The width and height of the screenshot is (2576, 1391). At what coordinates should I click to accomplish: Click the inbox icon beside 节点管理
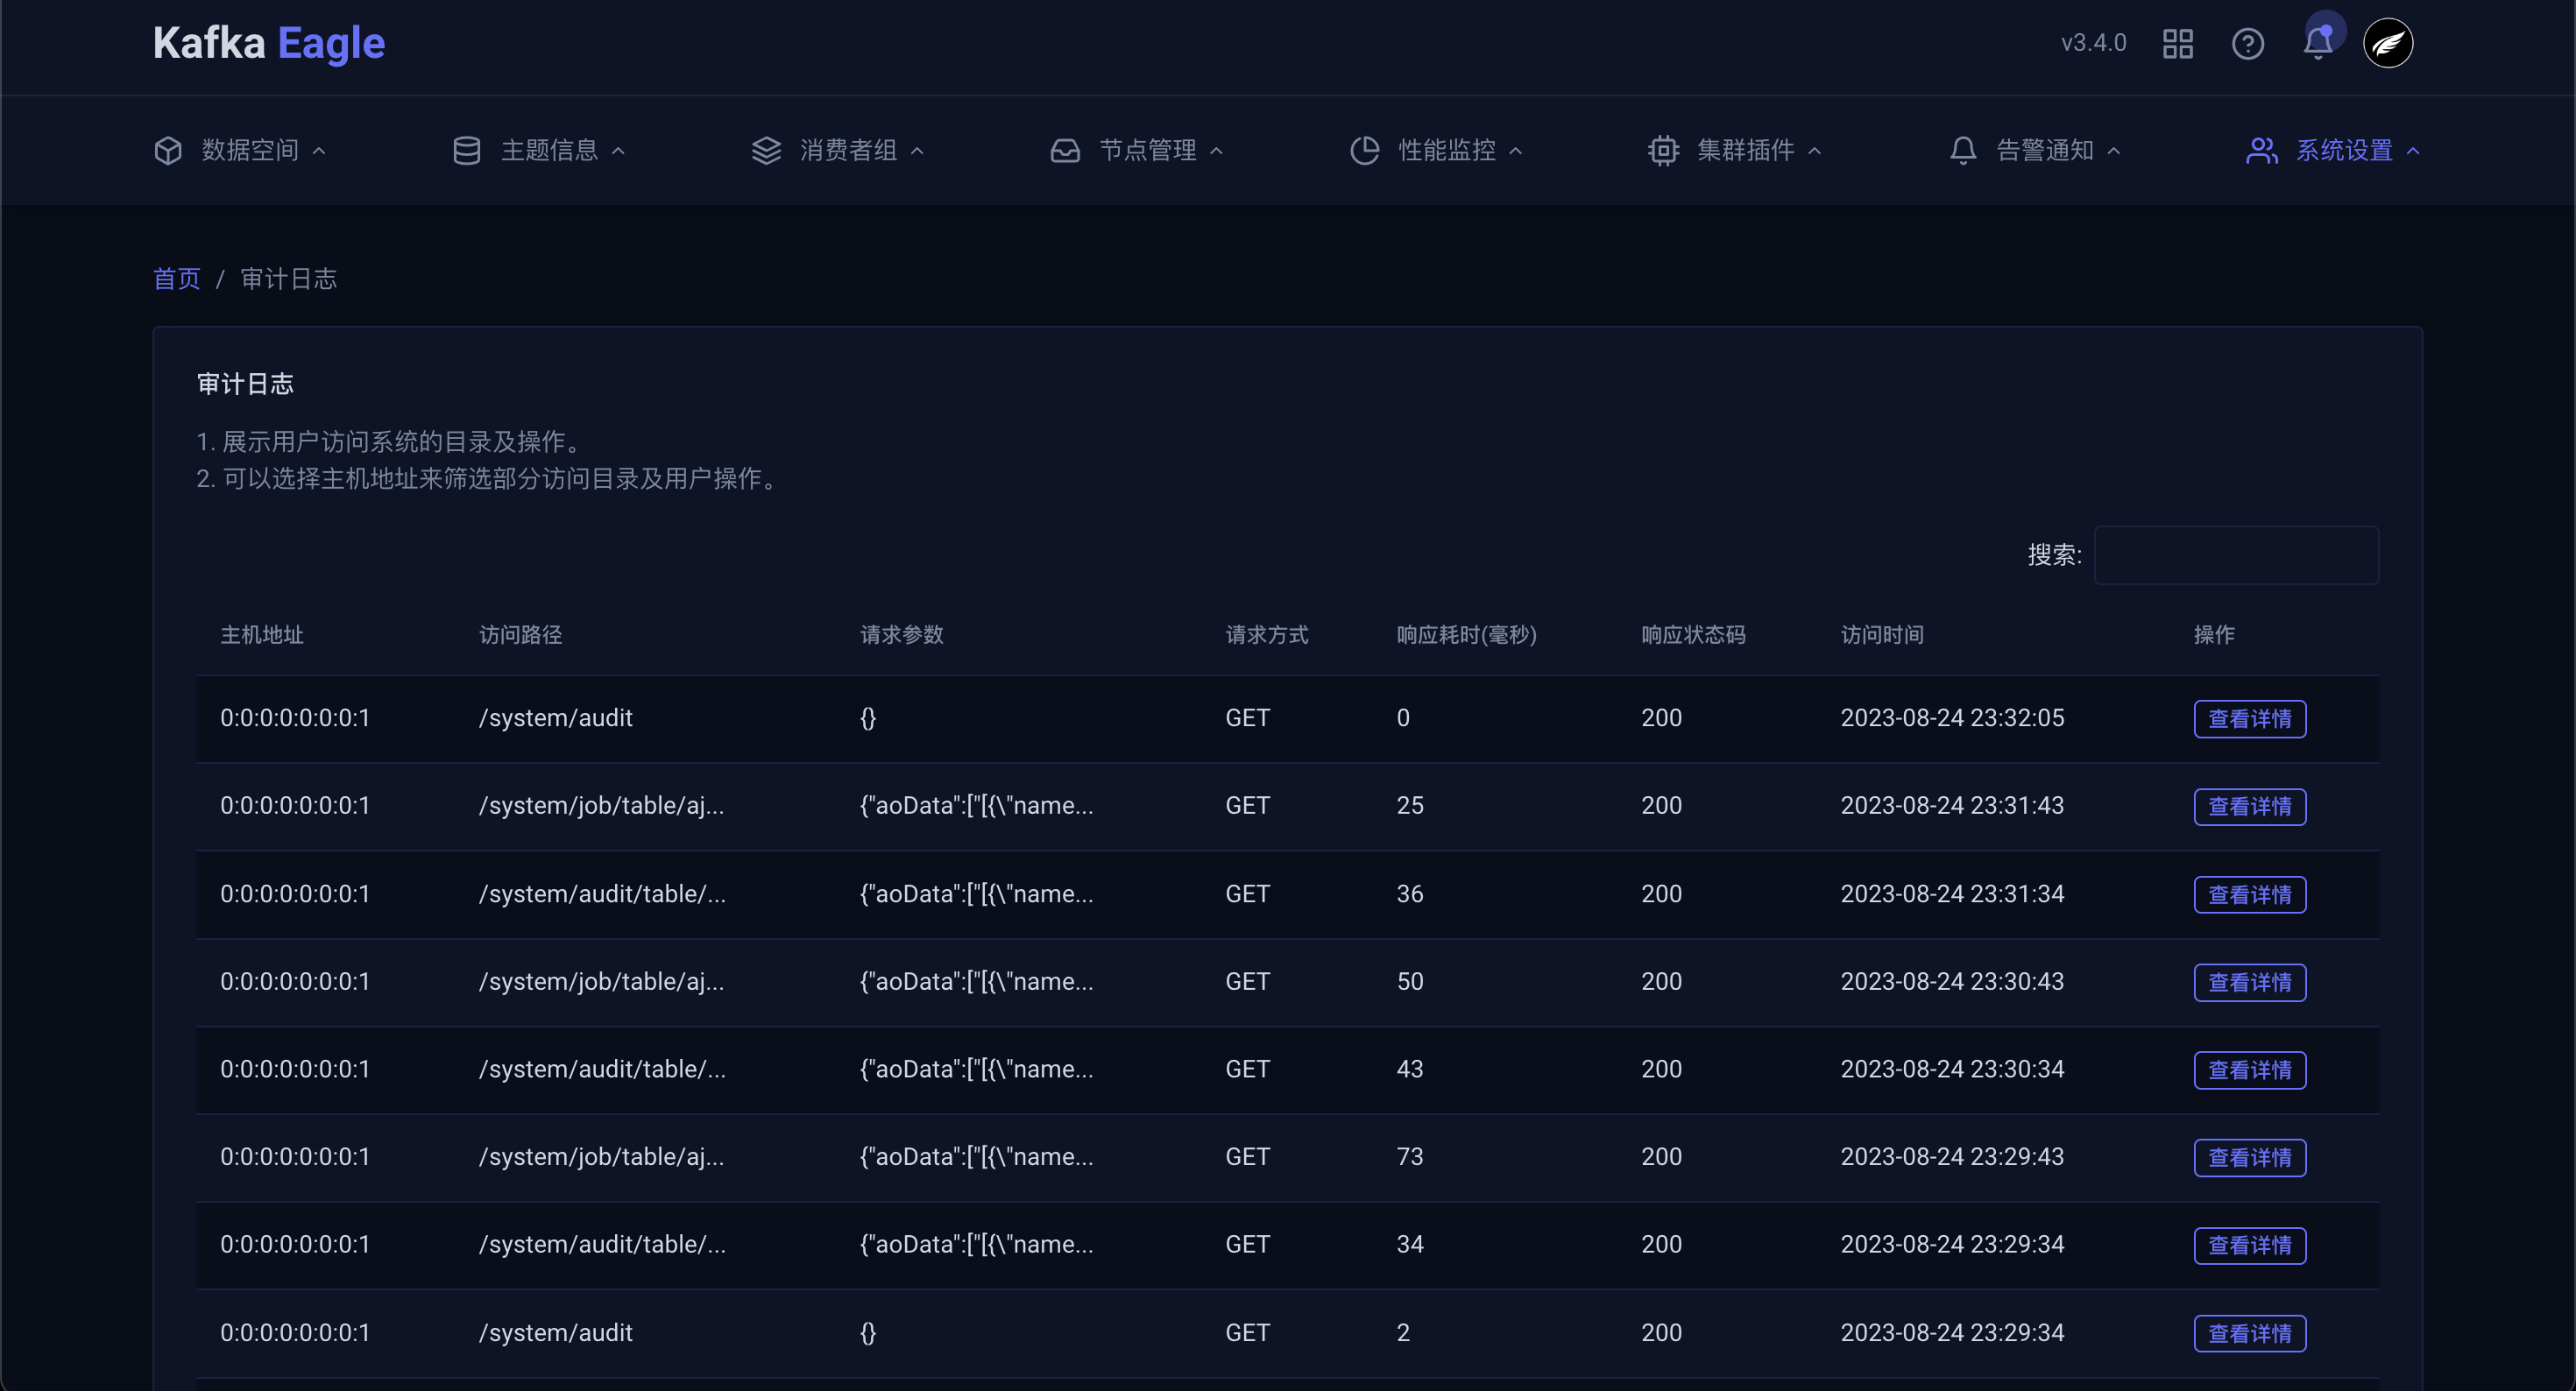1065,151
